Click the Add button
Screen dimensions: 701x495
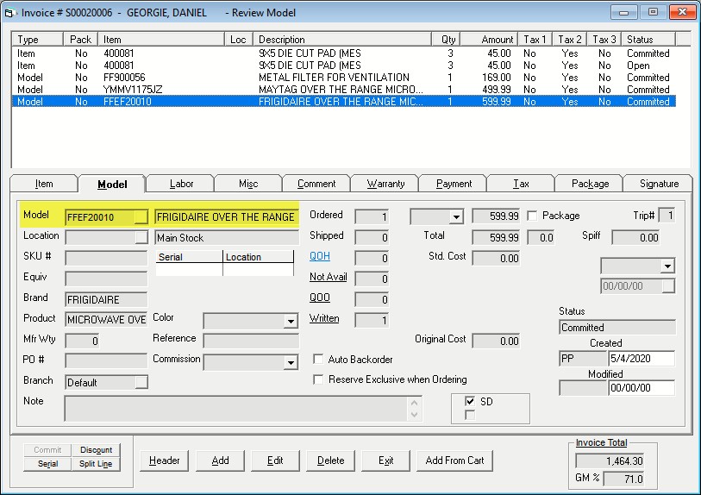coord(220,461)
